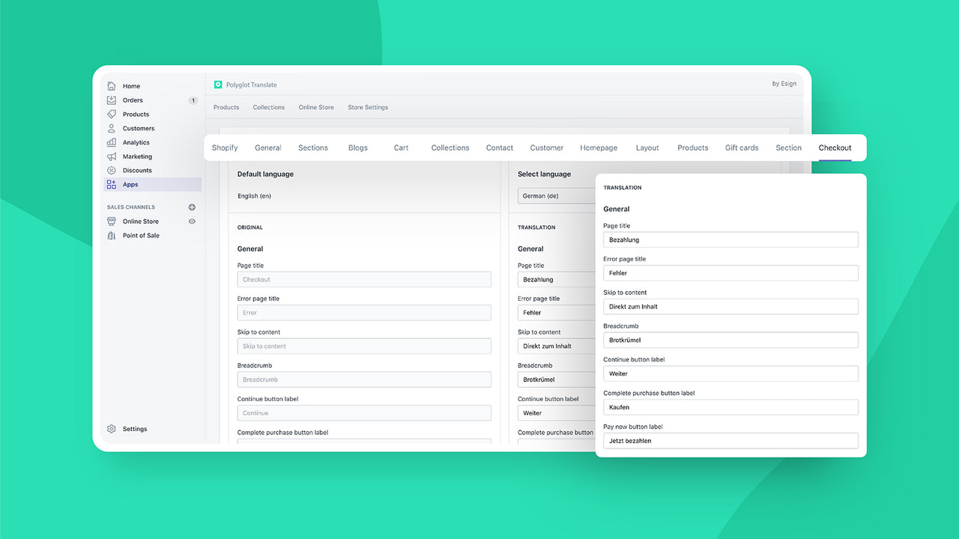The height and width of the screenshot is (539, 959).
Task: Edit popup Complete purchase field 'Kaufen'
Action: click(730, 407)
